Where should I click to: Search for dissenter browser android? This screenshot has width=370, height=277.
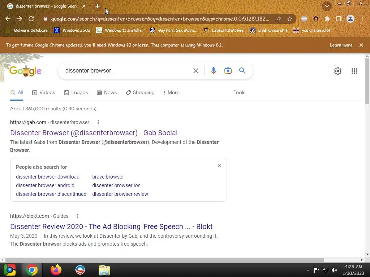tap(45, 185)
